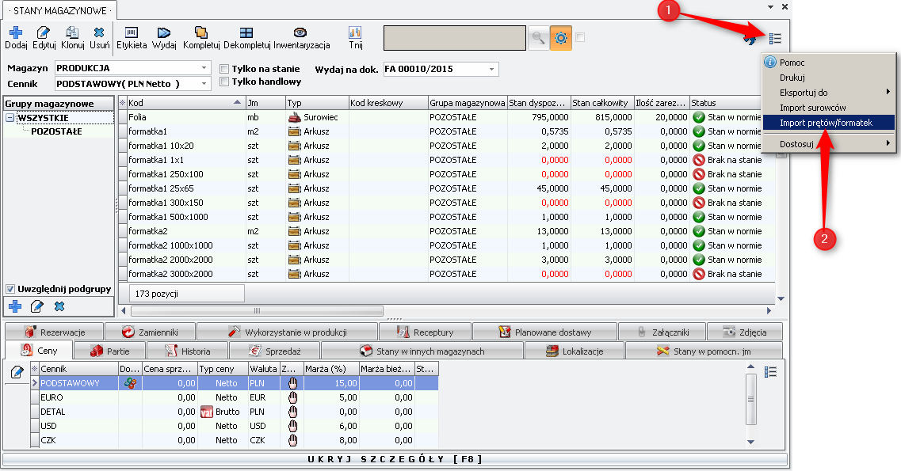Click the Usuń delete icon
The image size is (901, 471).
point(99,33)
